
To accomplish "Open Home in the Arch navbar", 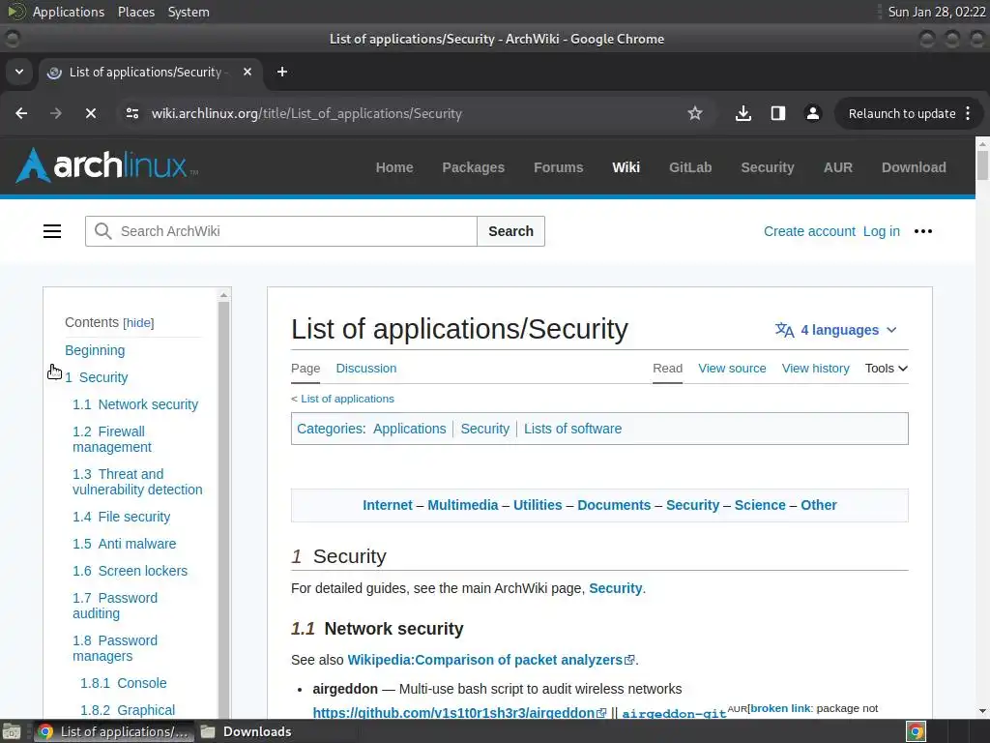I will [394, 167].
